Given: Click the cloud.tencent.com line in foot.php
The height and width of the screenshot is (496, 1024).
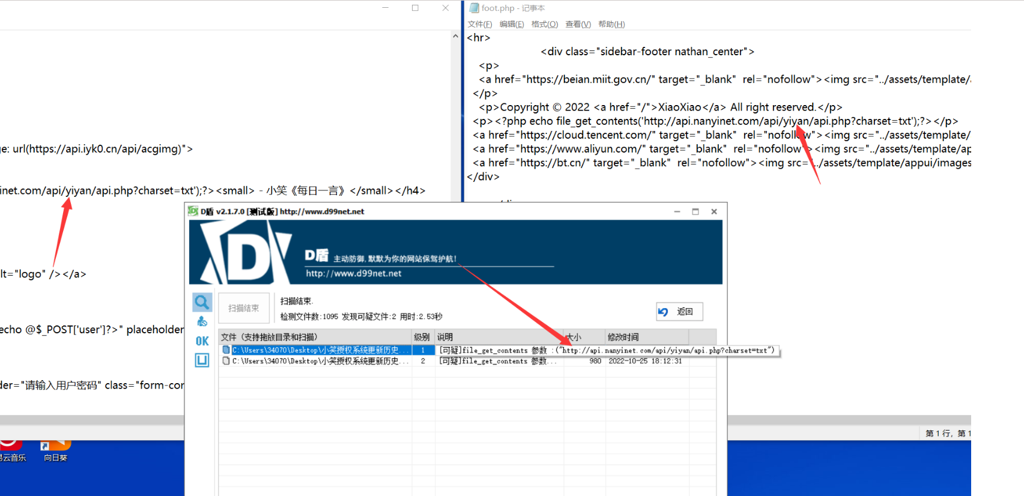Looking at the screenshot, I should (x=722, y=135).
